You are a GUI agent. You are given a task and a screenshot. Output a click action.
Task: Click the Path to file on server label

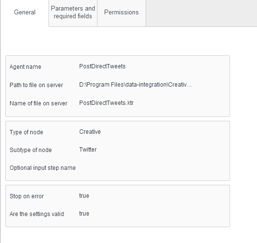click(36, 85)
